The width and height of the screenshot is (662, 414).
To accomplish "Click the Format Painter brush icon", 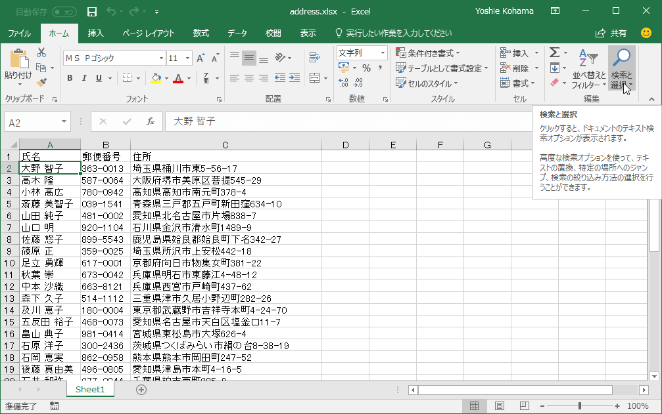I will coord(41,83).
